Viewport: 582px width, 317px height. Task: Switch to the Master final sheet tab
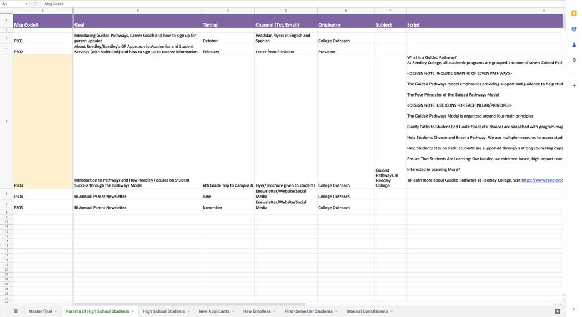click(x=40, y=311)
